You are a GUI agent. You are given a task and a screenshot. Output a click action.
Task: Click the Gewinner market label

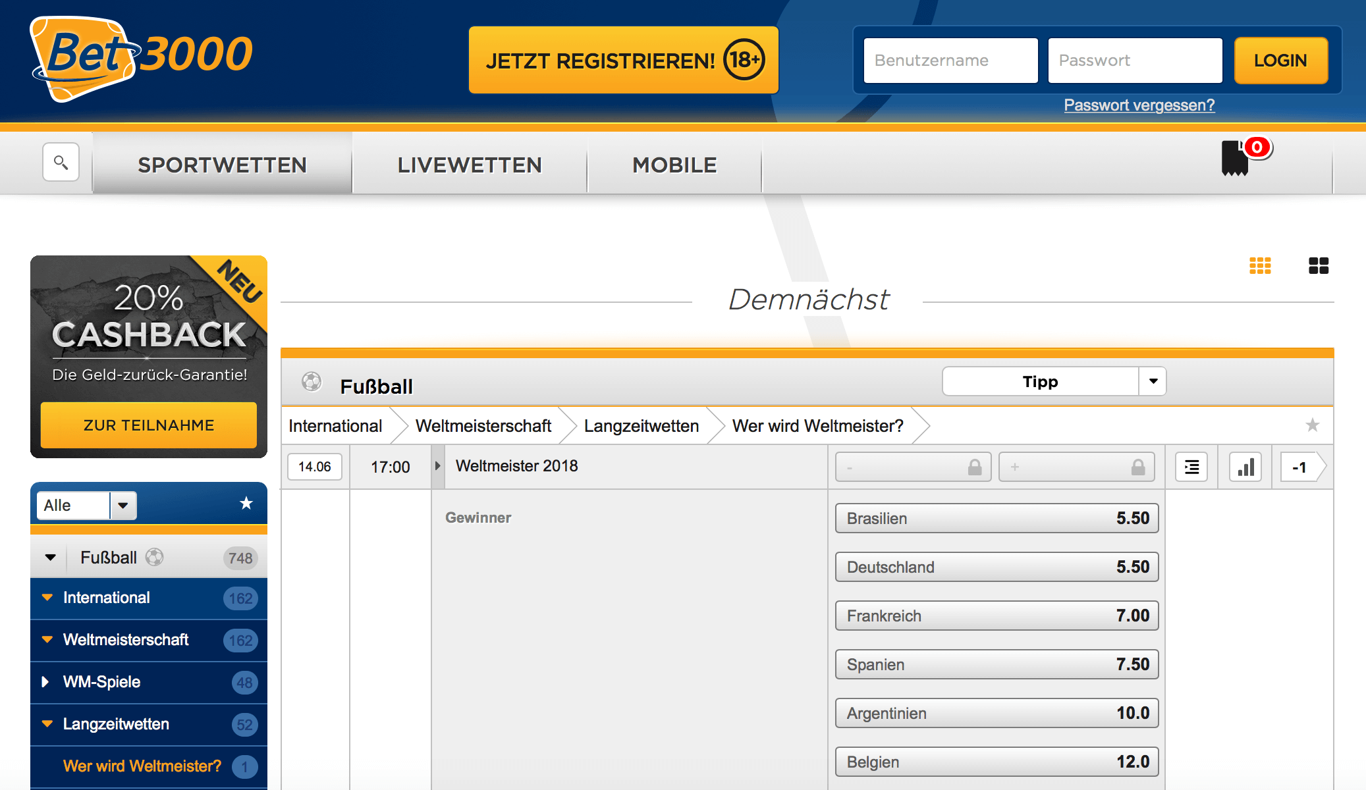478,517
